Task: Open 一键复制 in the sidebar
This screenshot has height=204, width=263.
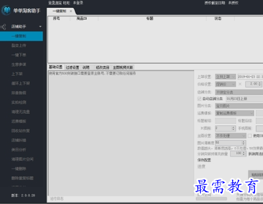Action: pyautogui.click(x=21, y=36)
